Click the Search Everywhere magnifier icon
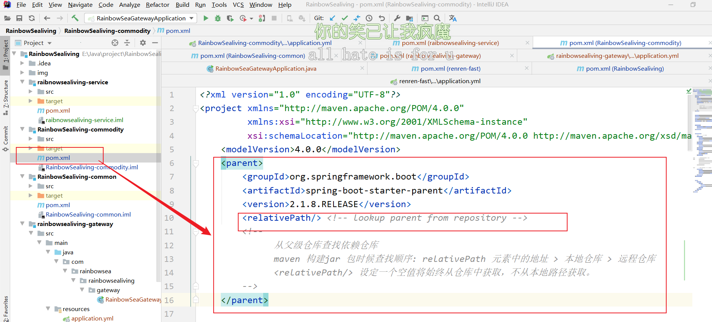Viewport: 712px width, 322px height. 437,18
